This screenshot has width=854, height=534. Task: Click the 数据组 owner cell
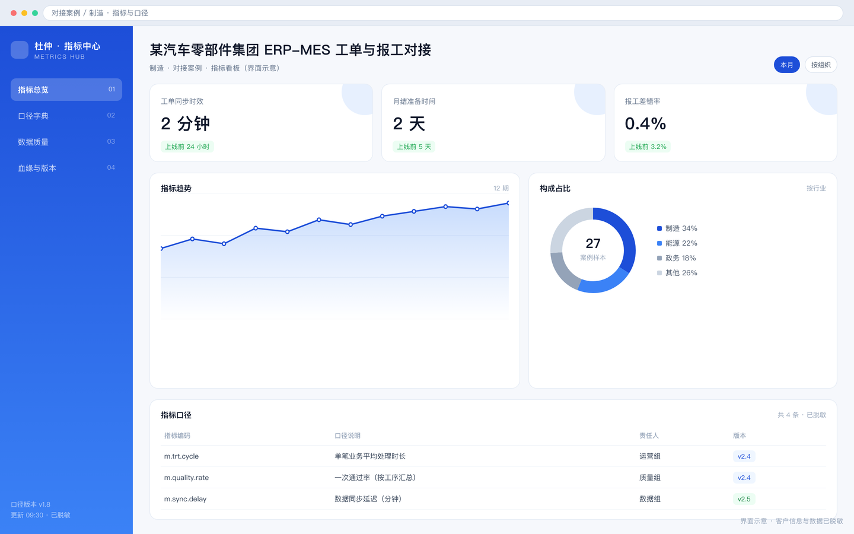(650, 499)
